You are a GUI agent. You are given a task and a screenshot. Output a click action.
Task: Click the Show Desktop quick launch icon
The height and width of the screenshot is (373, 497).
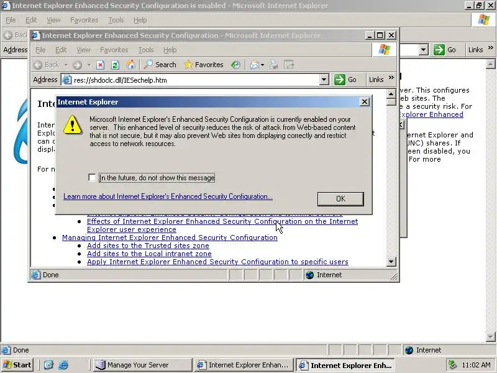(x=48, y=365)
